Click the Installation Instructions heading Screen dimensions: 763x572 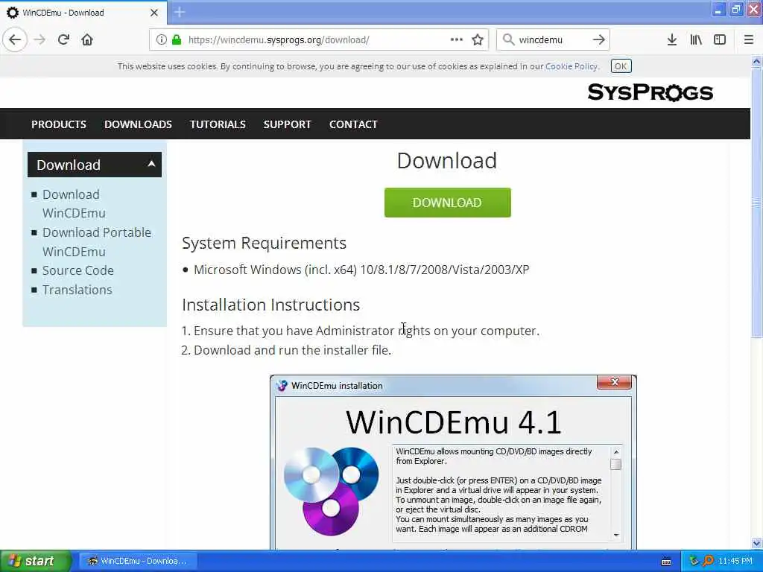pos(271,305)
